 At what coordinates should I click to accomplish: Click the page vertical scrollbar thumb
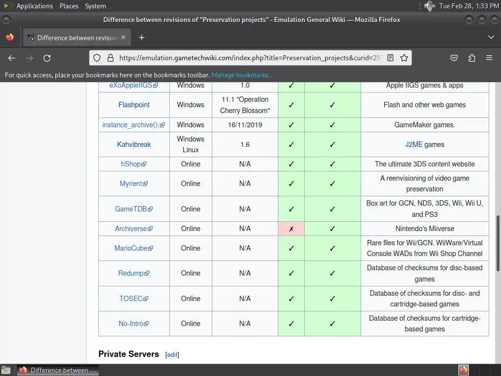[498, 244]
